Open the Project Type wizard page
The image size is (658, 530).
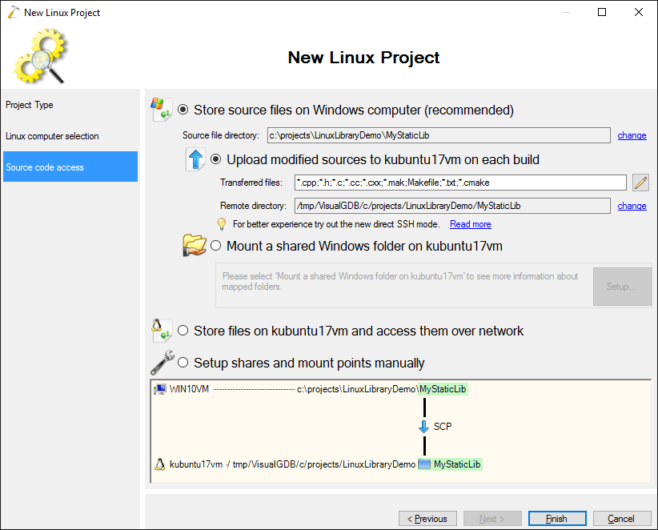(x=30, y=105)
